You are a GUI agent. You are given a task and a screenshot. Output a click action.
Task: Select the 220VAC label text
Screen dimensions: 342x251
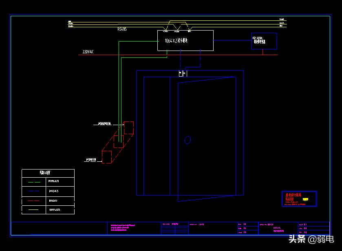pos(88,52)
